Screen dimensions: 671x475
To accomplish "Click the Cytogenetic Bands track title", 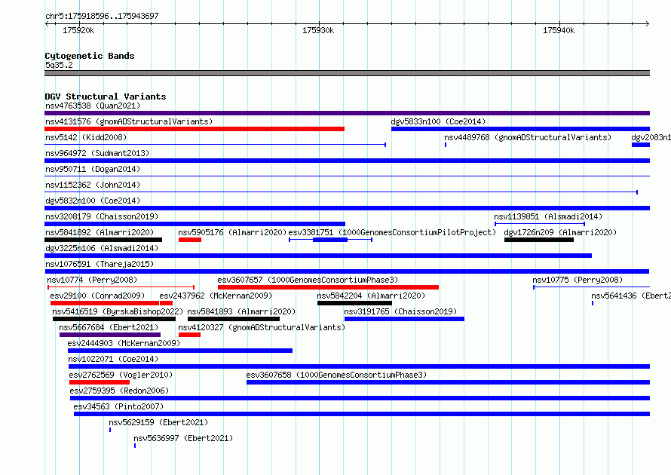I will click(90, 56).
